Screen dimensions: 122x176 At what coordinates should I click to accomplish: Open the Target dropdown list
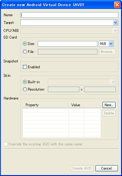69,23
